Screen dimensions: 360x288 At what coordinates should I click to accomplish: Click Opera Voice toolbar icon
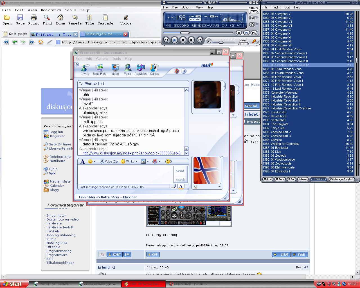click(x=126, y=20)
